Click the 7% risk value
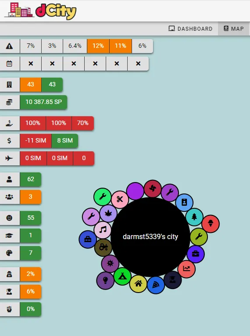The width and height of the screenshot is (250, 336). pyautogui.click(x=31, y=46)
